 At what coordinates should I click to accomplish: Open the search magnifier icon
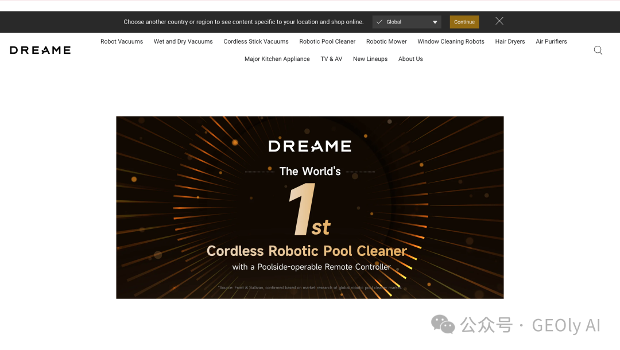point(598,50)
